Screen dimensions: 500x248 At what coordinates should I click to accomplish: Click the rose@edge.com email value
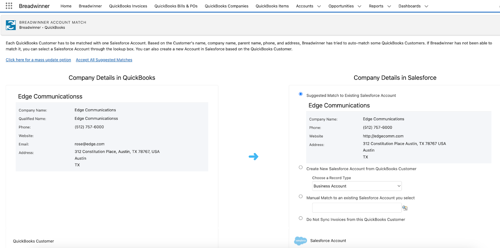(x=90, y=144)
